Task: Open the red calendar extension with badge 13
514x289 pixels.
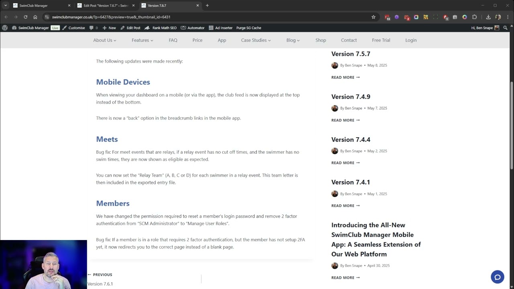Action: [x=387, y=17]
